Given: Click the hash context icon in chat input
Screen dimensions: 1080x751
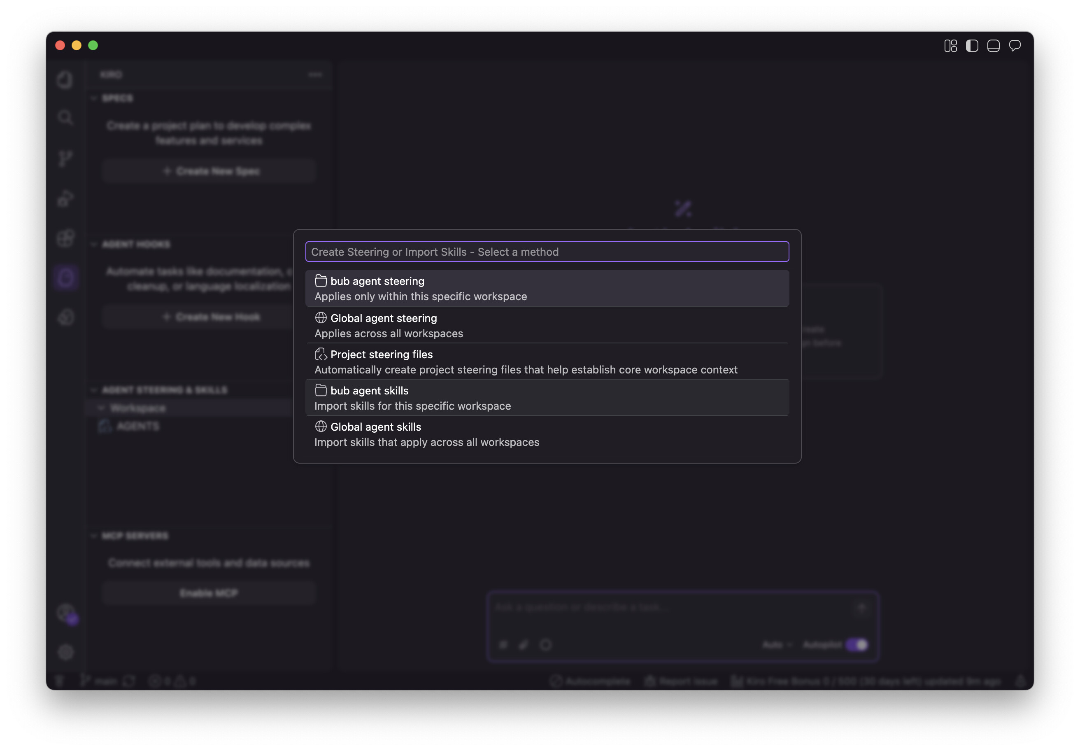Looking at the screenshot, I should point(503,645).
